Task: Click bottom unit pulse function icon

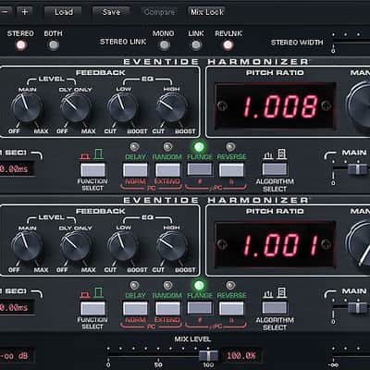Action: click(x=84, y=295)
